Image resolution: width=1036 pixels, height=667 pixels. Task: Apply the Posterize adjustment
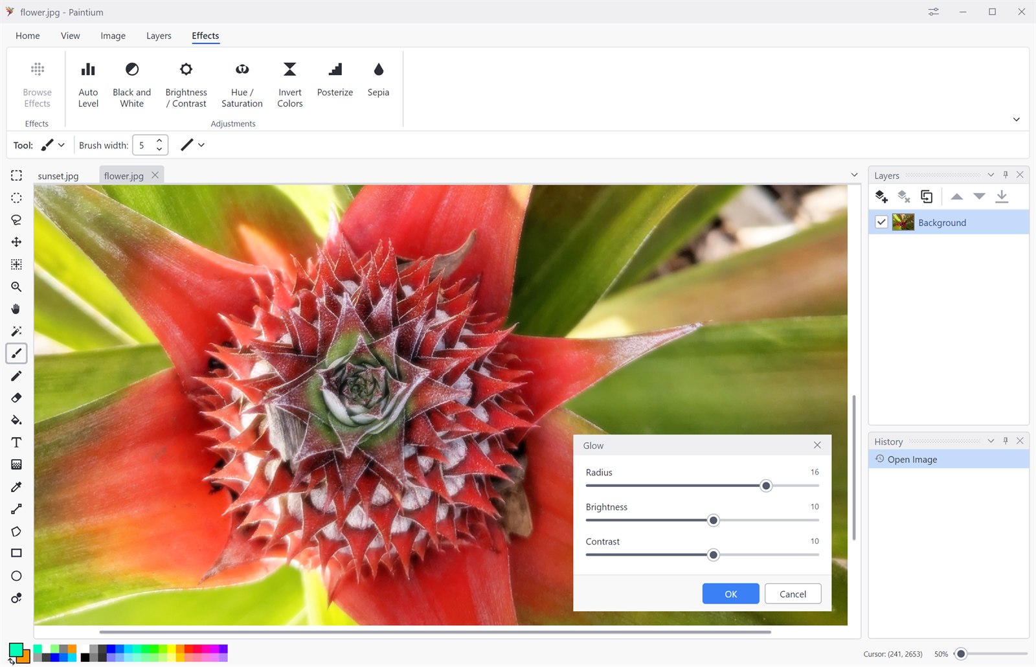[x=335, y=79]
